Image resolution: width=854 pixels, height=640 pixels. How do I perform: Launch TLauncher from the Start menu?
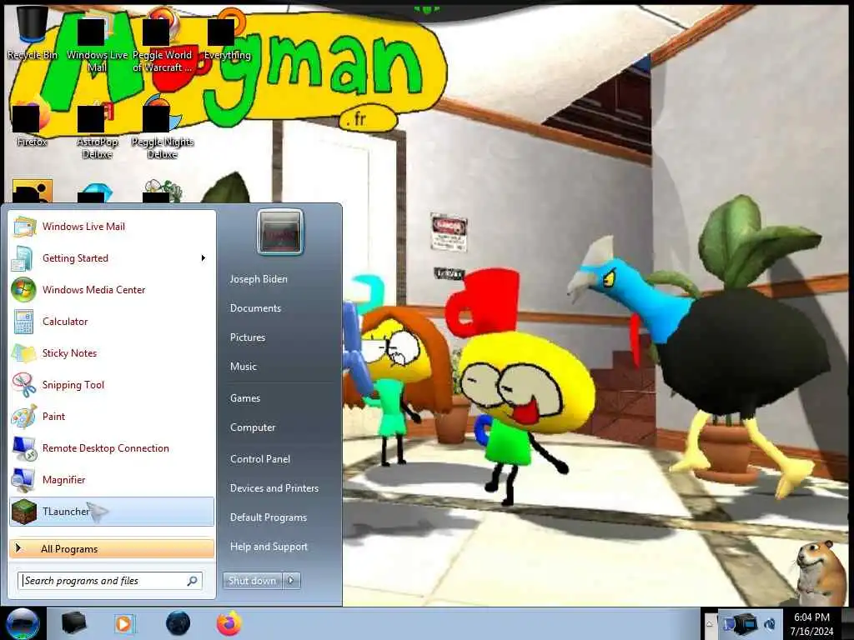tap(112, 512)
